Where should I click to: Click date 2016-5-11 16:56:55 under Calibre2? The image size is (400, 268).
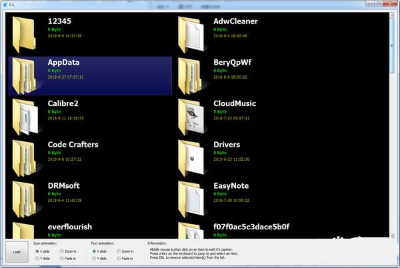tap(65, 118)
